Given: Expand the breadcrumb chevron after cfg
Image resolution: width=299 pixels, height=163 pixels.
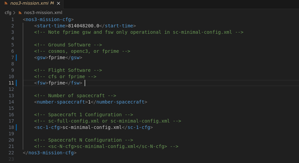Looking at the screenshot, I should pos(15,13).
